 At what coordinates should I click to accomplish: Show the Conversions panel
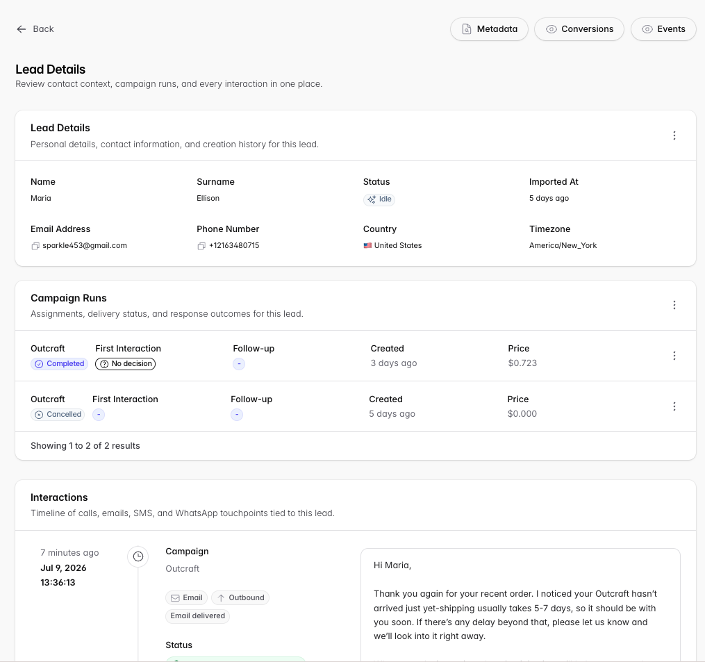tap(579, 29)
